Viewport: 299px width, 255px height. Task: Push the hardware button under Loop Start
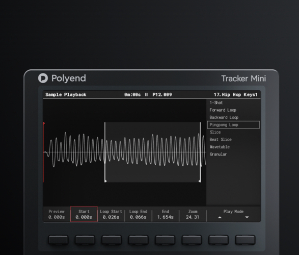pyautogui.click(x=112, y=240)
